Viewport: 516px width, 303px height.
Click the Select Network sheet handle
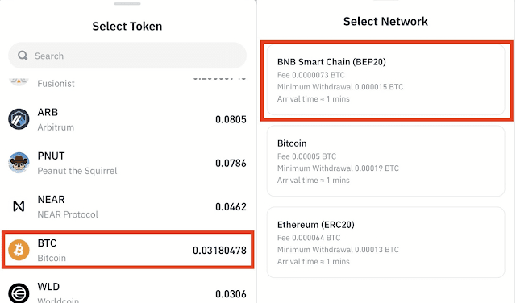(x=385, y=1)
